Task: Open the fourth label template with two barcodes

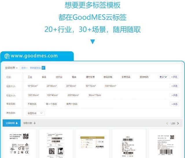Action: click(129, 144)
